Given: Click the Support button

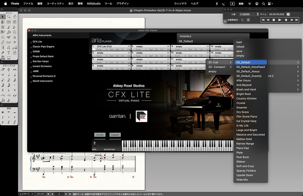Looking at the screenshot, I should (x=115, y=135).
